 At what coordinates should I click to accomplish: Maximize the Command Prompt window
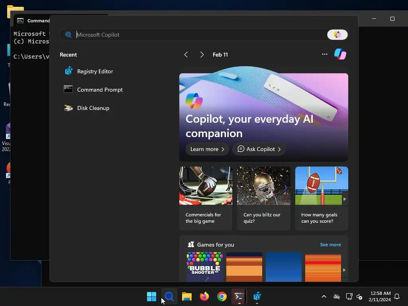click(x=392, y=19)
